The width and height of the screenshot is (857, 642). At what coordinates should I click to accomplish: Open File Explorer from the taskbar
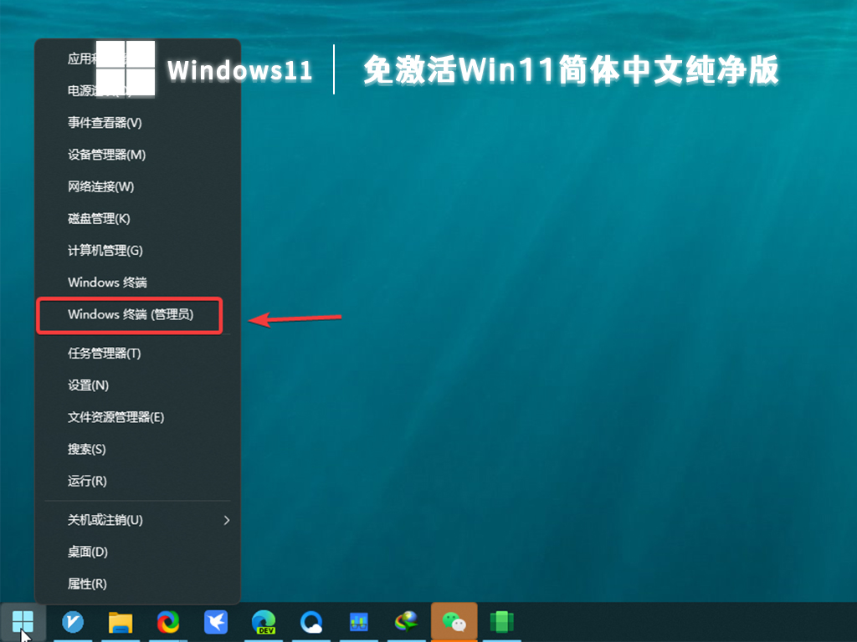(121, 623)
